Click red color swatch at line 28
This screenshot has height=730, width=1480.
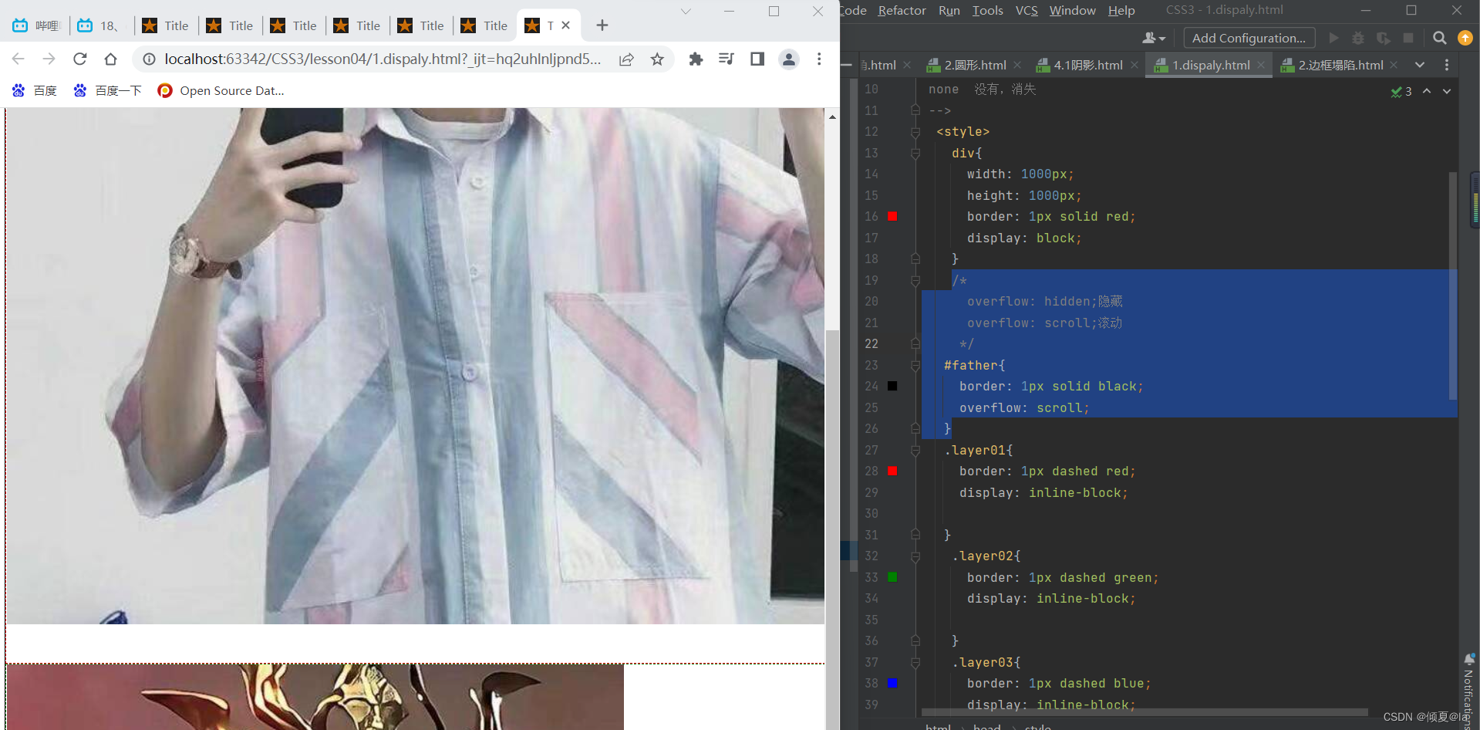coord(892,471)
